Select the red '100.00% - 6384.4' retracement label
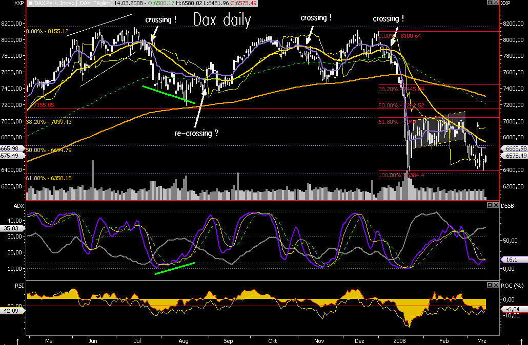528x345 pixels. pos(401,175)
